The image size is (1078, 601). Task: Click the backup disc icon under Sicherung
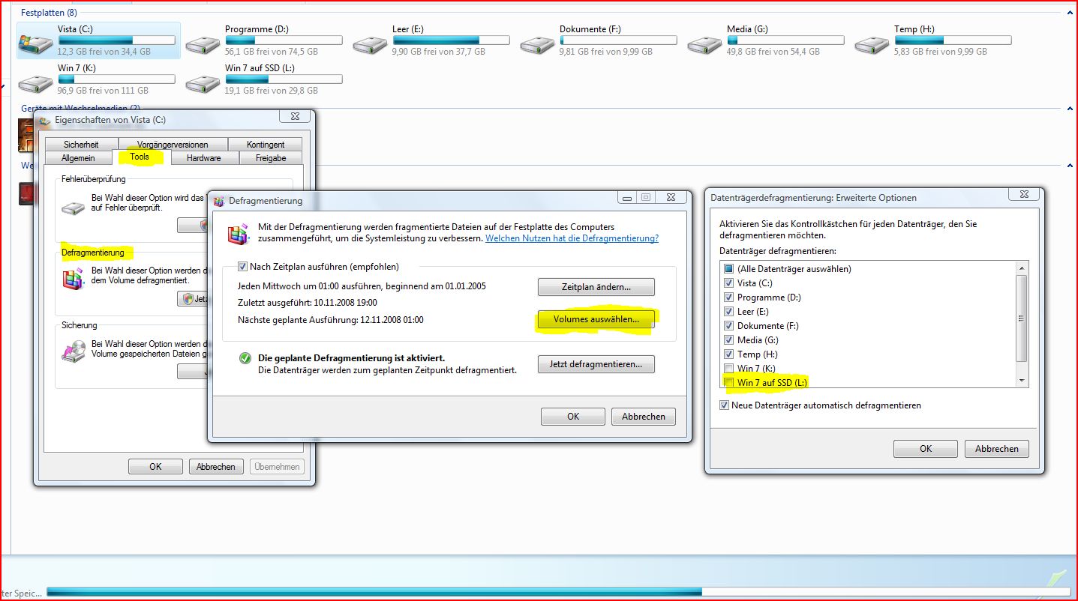(74, 351)
